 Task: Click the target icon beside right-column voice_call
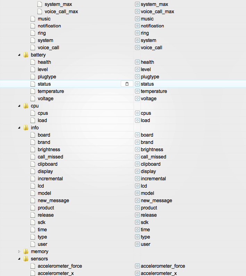coord(137,48)
